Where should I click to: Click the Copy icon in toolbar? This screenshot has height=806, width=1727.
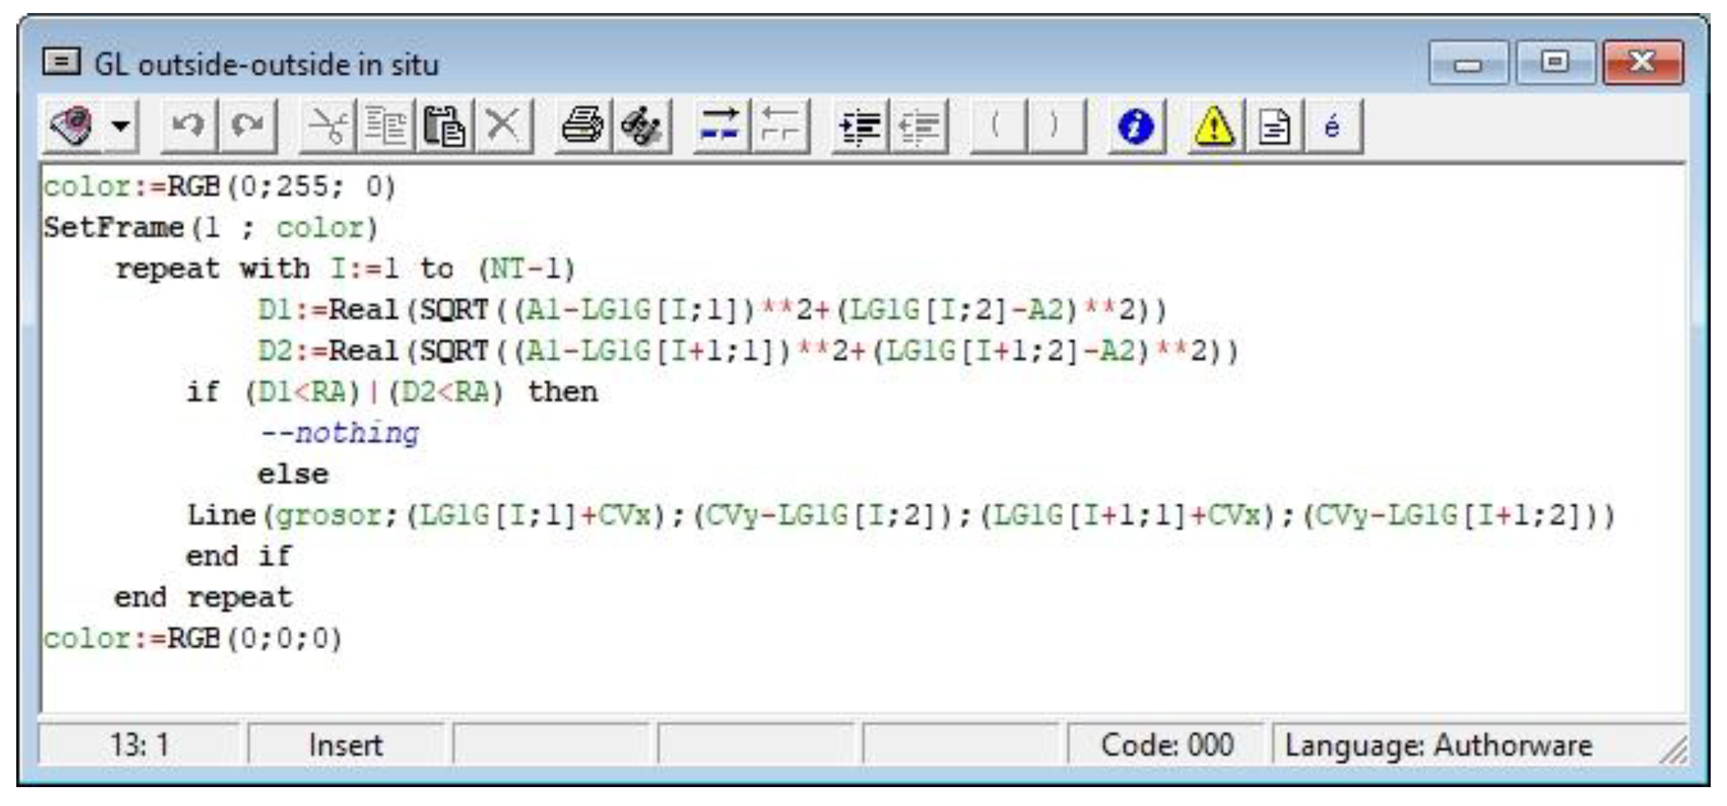click(386, 125)
